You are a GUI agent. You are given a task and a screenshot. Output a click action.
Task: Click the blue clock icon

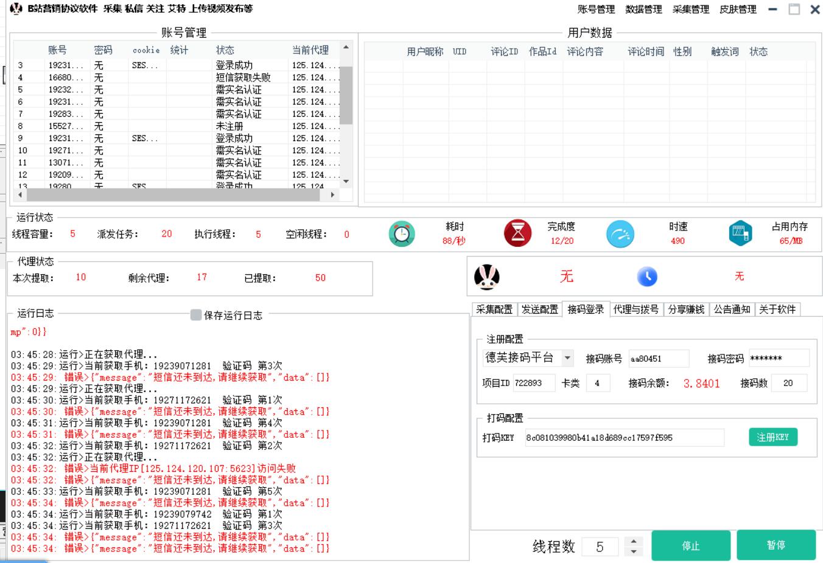[x=647, y=277]
